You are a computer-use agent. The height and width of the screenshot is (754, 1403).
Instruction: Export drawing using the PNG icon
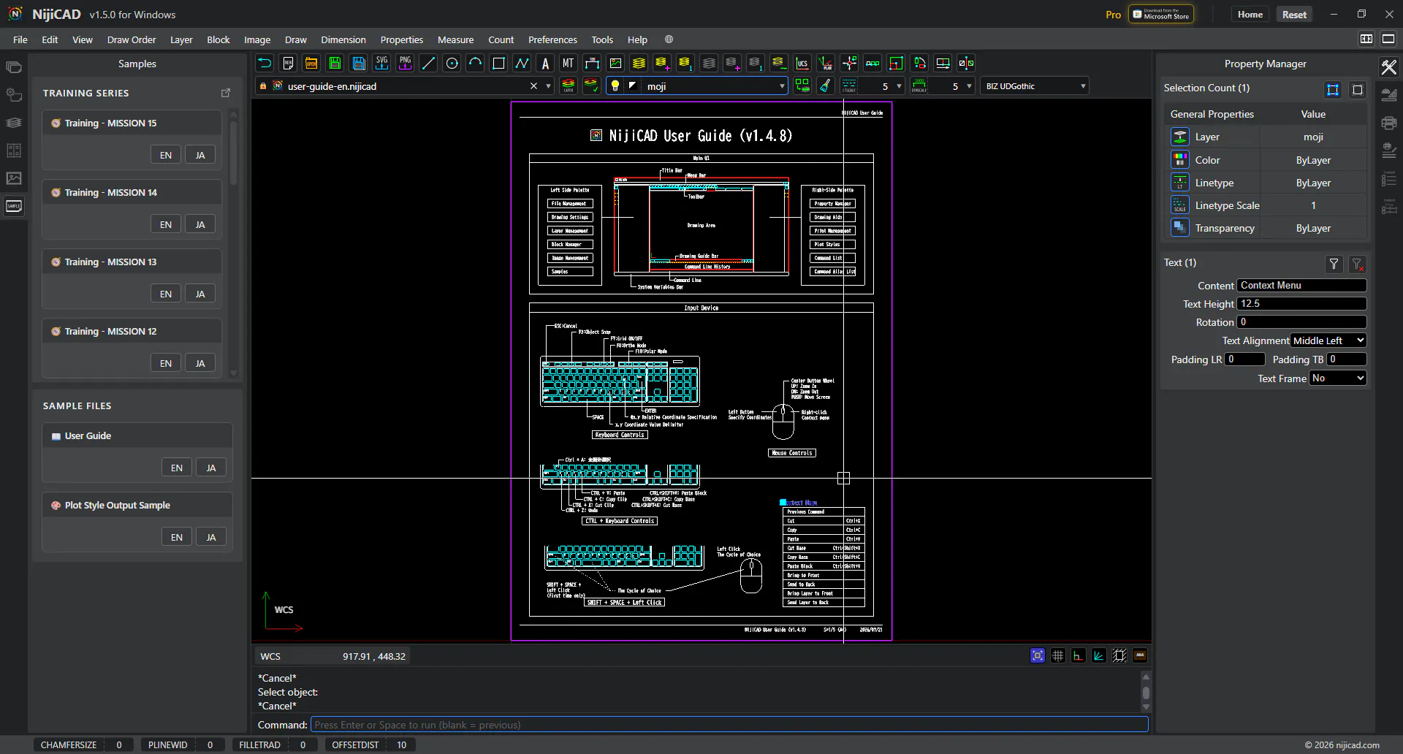[406, 64]
